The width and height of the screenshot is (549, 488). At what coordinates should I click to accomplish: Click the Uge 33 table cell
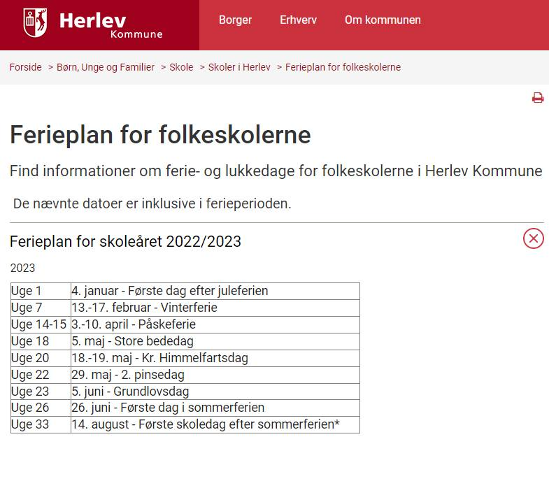tap(41, 425)
